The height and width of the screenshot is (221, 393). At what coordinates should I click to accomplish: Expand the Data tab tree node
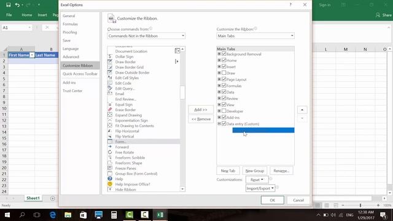219,92
